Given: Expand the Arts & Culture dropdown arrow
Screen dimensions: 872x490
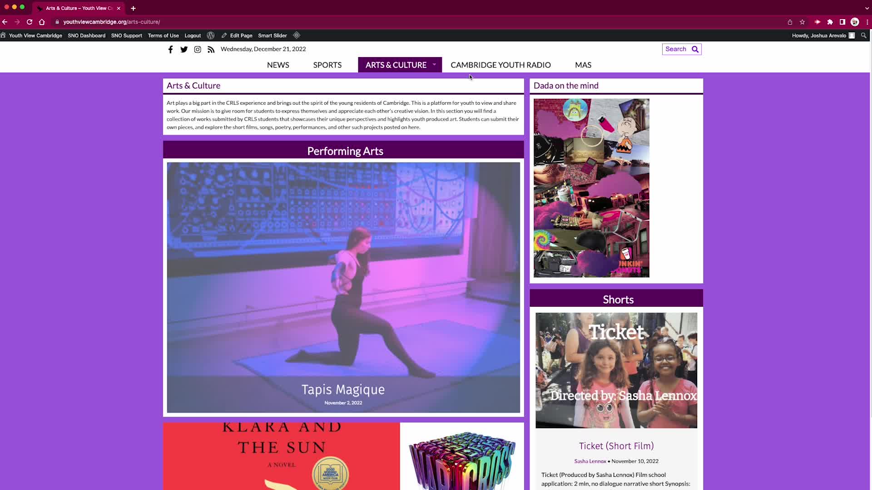Looking at the screenshot, I should (434, 64).
